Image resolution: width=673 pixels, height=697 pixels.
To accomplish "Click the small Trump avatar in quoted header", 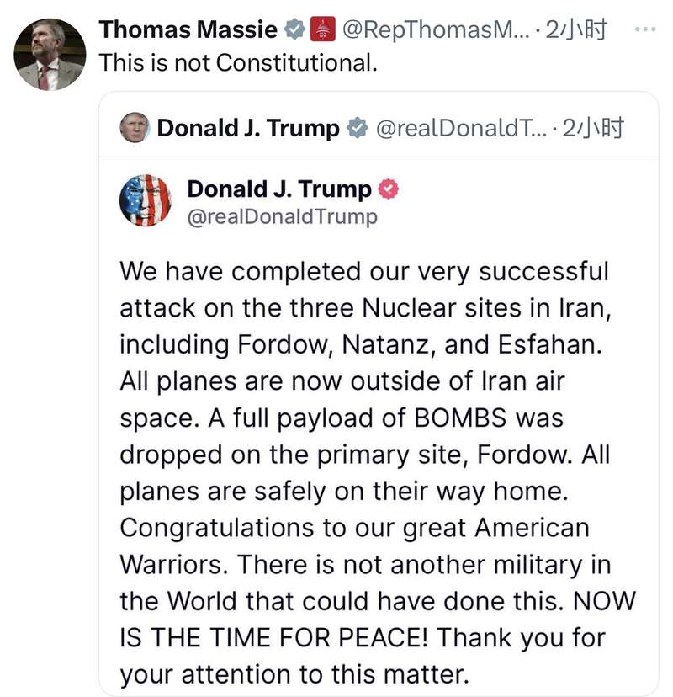I will click(x=135, y=128).
